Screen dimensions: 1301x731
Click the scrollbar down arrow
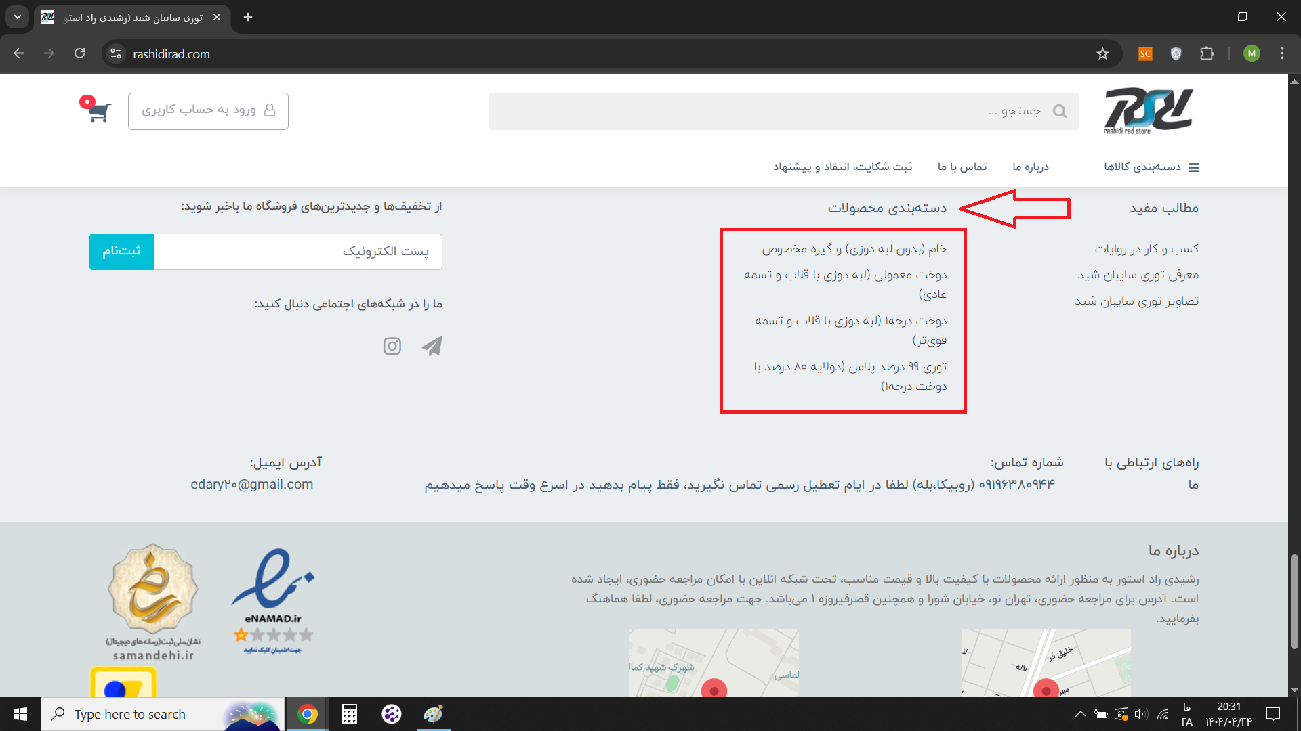[1294, 690]
